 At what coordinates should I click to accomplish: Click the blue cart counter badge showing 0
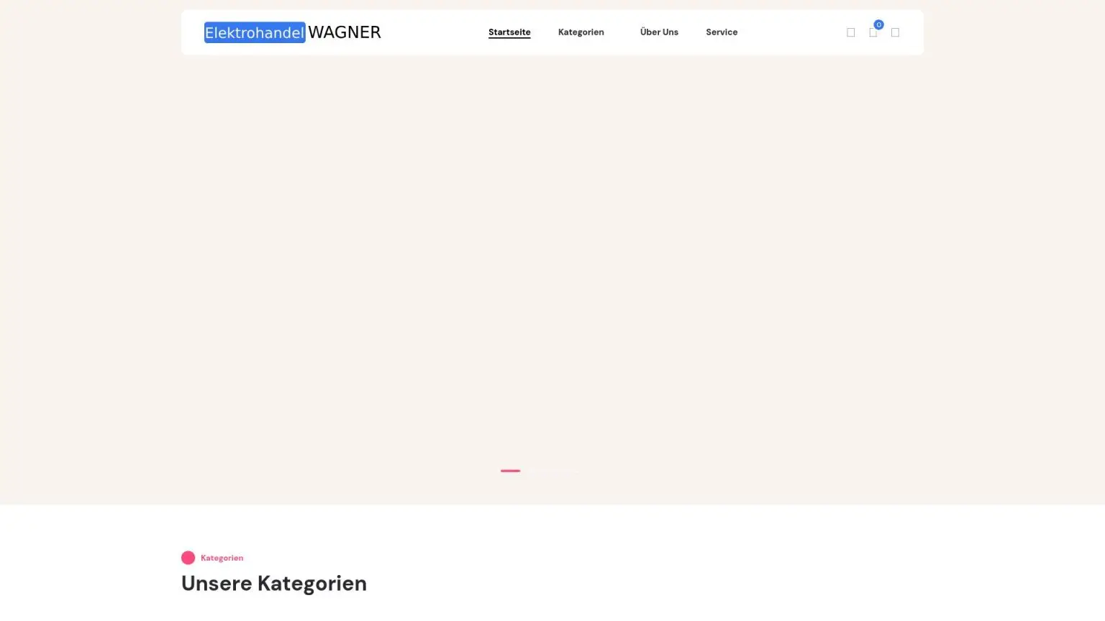878,24
